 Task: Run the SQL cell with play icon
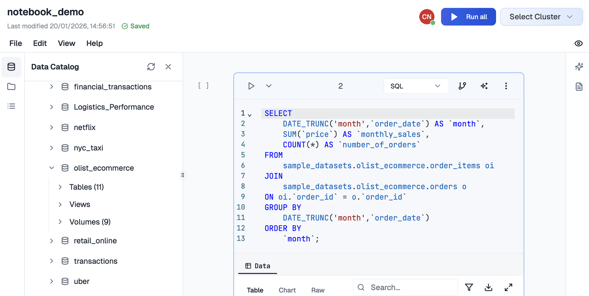coord(251,86)
